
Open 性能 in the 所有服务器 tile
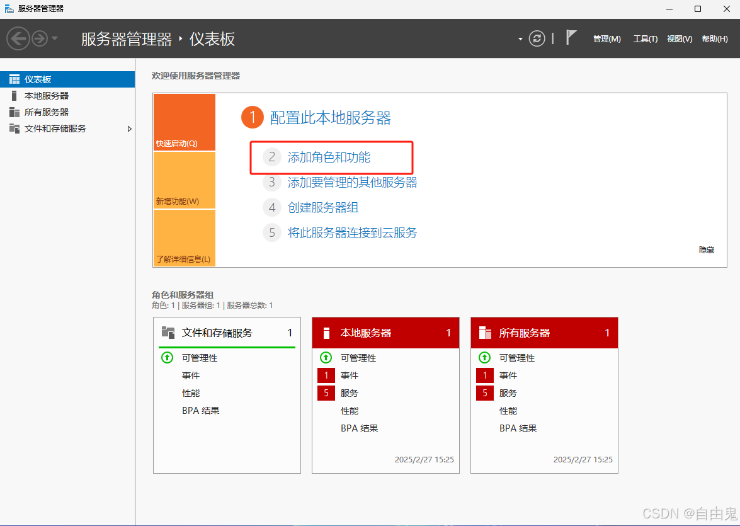[508, 411]
